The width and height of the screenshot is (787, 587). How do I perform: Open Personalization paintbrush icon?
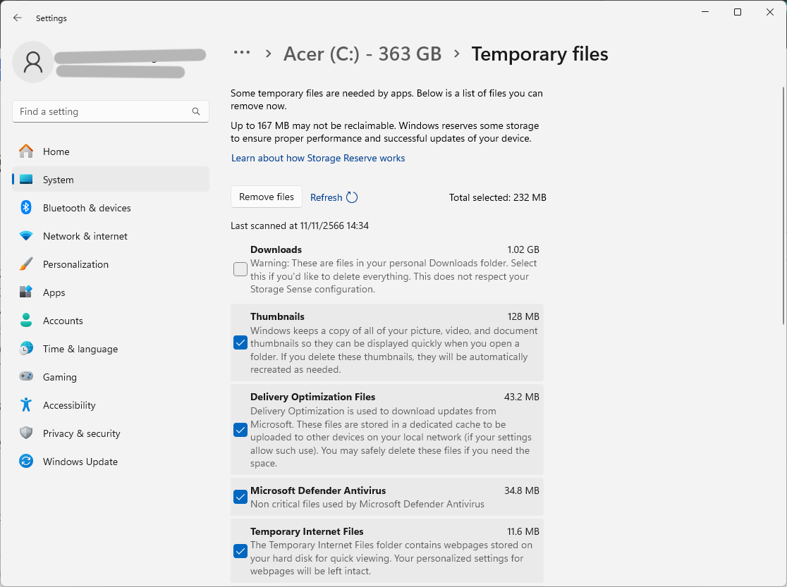pos(26,264)
